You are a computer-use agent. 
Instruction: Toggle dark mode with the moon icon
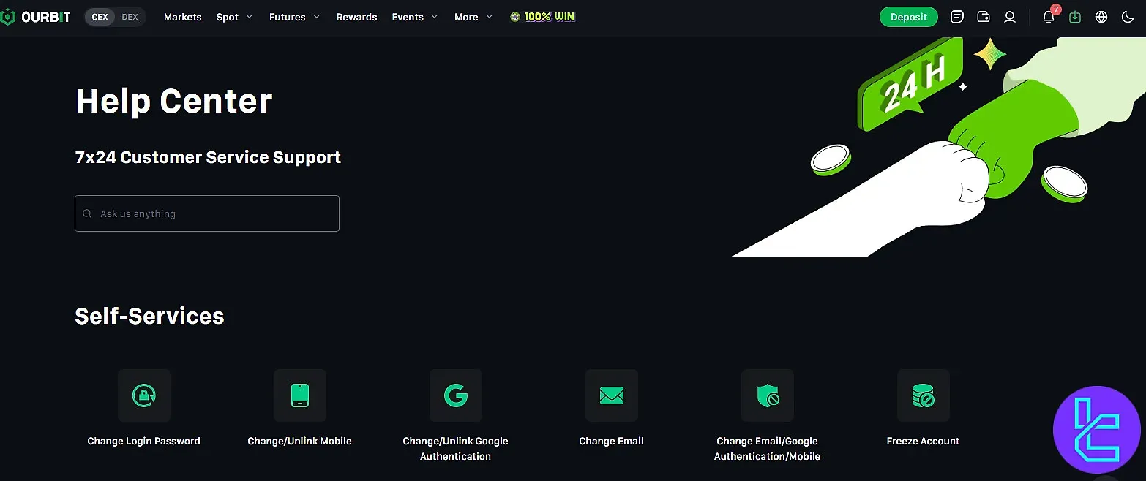point(1128,16)
